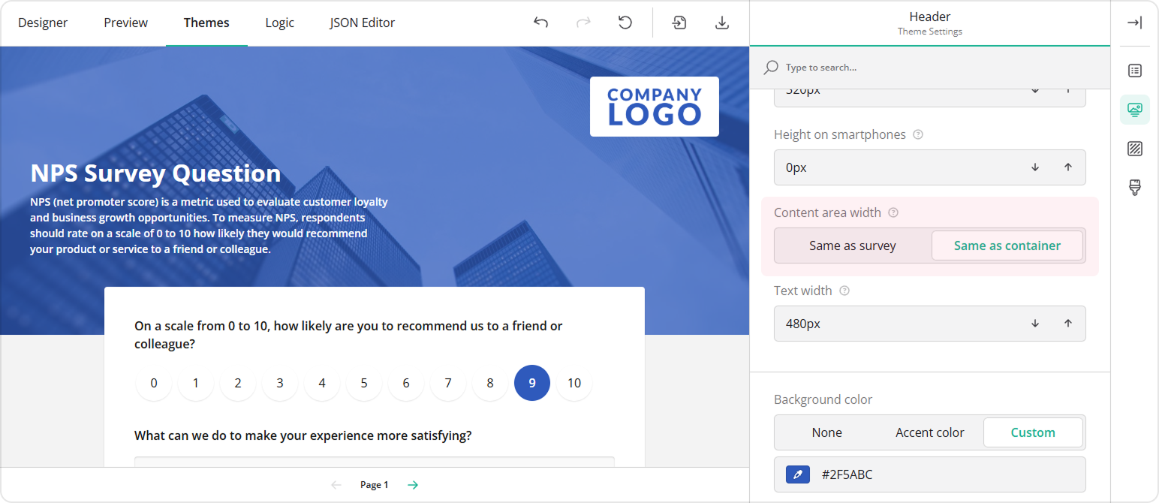Viewport: 1159px width, 503px height.
Task: Open the brush theme palette icon
Action: pos(1134,188)
